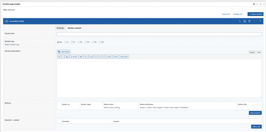Delete the Accordions (FAQ) section via trash icon

(x=249, y=21)
